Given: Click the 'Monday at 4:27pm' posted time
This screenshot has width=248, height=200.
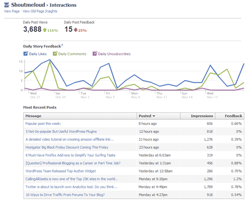Looking at the screenshot, I should click(153, 195).
